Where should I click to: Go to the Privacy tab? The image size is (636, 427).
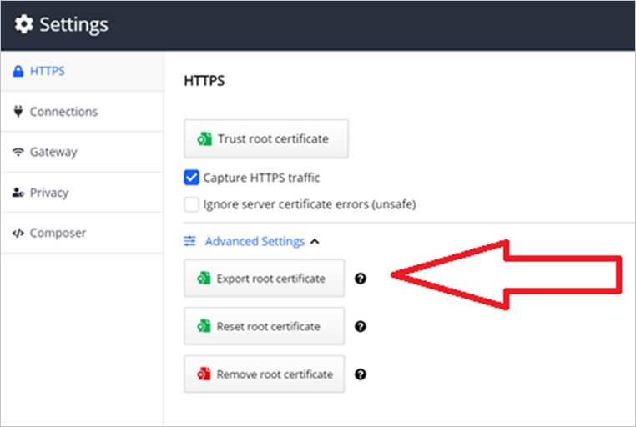(83, 193)
